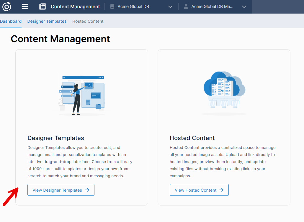
Task: Open the Acme Global DB database selector
Action: pyautogui.click(x=133, y=6)
